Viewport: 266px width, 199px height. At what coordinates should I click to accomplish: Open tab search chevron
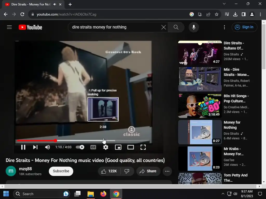(224, 4)
